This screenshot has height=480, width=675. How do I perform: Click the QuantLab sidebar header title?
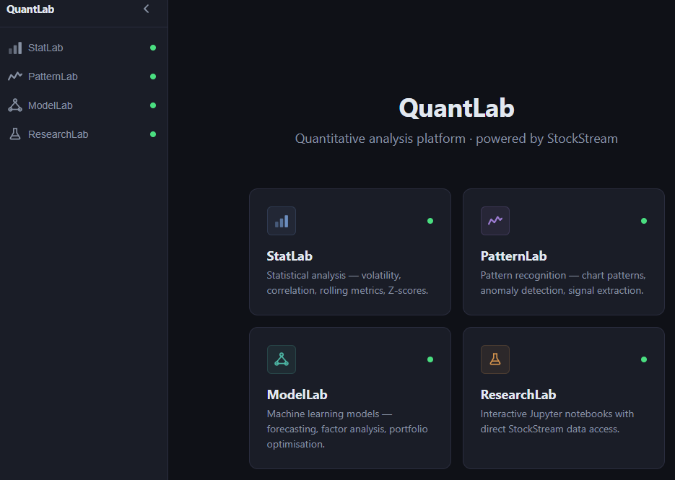(30, 9)
